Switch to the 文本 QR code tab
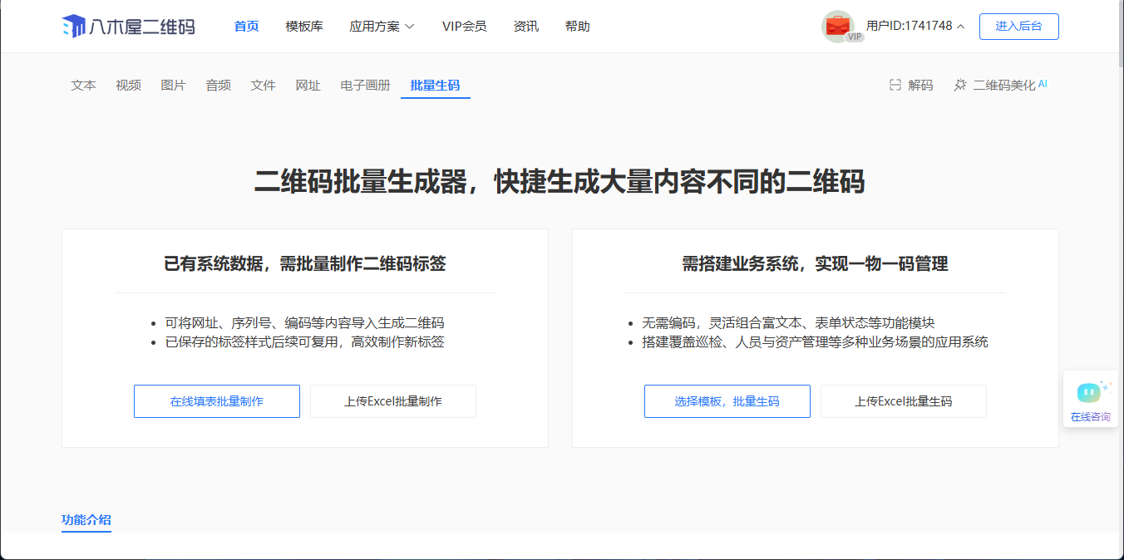The height and width of the screenshot is (560, 1124). [x=83, y=85]
